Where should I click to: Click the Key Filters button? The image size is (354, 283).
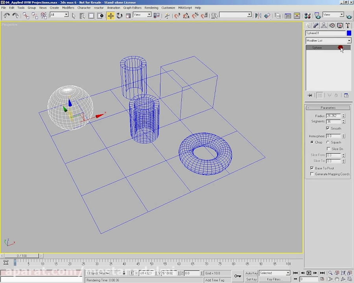pyautogui.click(x=274, y=279)
